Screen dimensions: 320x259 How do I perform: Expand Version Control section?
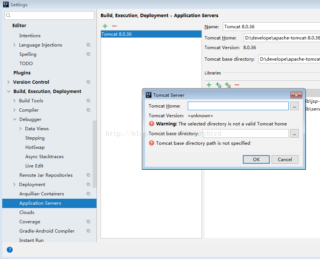click(x=8, y=82)
